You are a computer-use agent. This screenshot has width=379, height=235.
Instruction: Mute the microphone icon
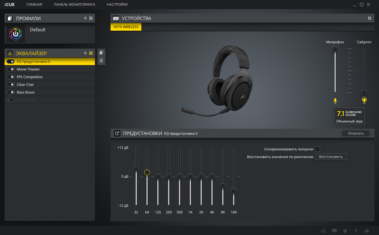[x=335, y=101]
